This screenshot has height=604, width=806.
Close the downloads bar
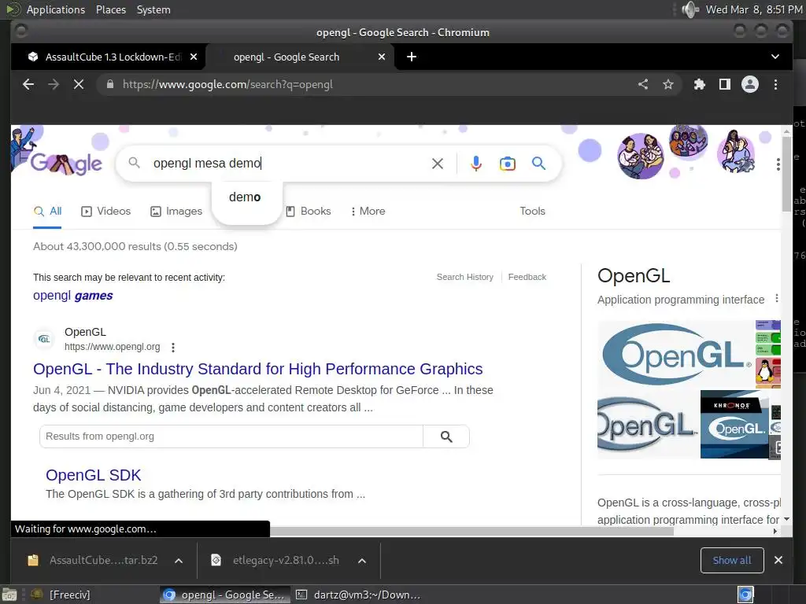[x=778, y=560]
